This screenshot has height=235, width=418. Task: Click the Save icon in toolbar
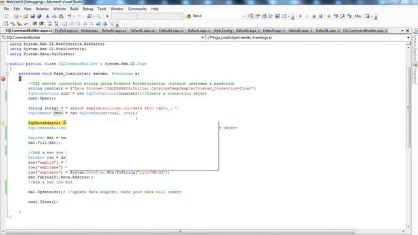pos(33,16)
